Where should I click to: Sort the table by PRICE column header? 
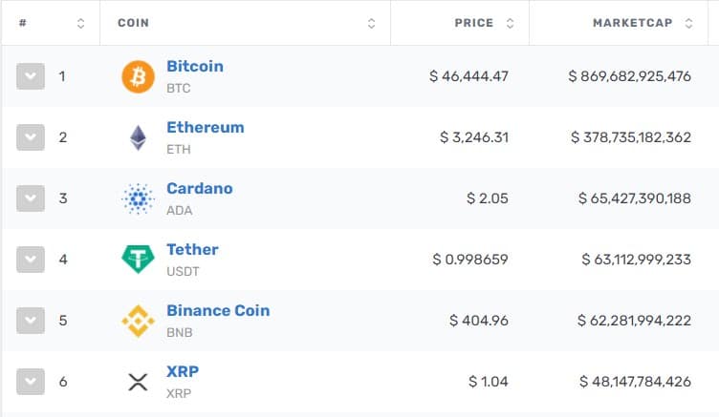coord(474,23)
